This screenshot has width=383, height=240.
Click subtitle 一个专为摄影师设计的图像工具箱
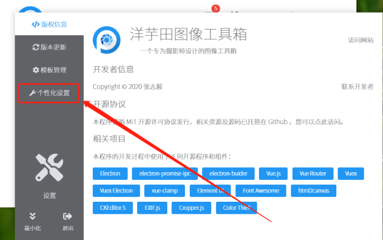click(188, 51)
